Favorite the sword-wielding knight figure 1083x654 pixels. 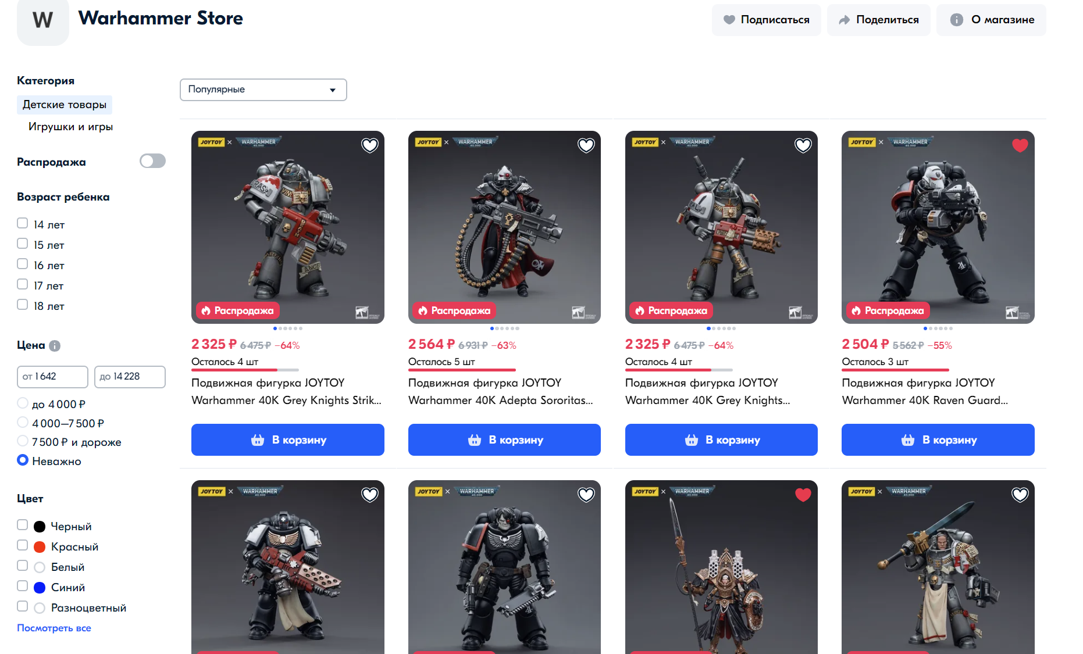click(x=1020, y=495)
